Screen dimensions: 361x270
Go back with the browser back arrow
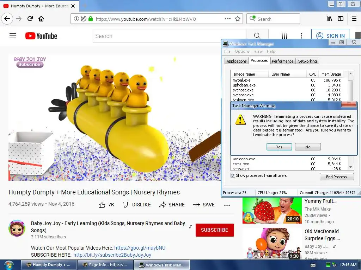click(x=7, y=19)
